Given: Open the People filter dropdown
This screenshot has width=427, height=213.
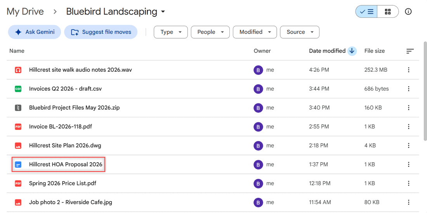Looking at the screenshot, I should click(x=210, y=32).
